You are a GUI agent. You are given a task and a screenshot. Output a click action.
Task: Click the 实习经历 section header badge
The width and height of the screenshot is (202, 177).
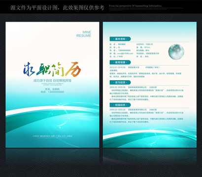120,82
